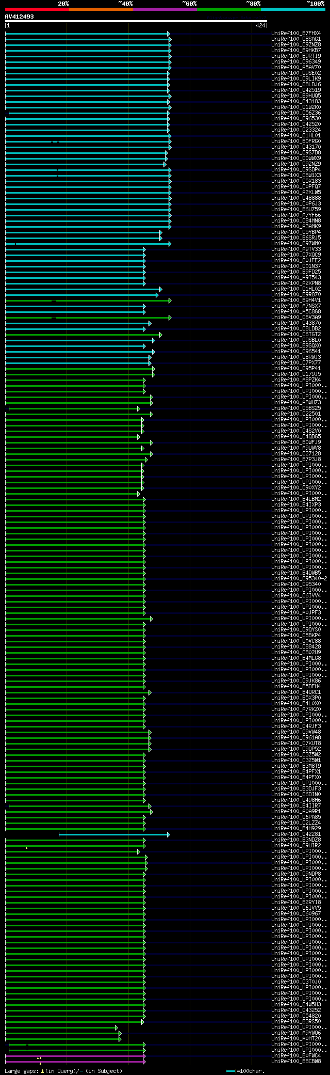Open UniRef100_O54820
The image size is (330, 1075).
pyautogui.click(x=296, y=1016)
